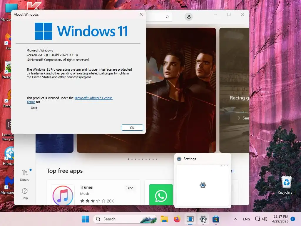Image resolution: width=301 pixels, height=226 pixels.
Task: Click the iTunes star rating 20K
Action: click(97, 201)
